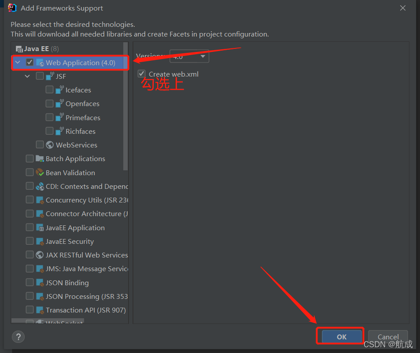420x353 pixels.
Task: Click the Connector Architecture icon
Action: pyautogui.click(x=40, y=213)
